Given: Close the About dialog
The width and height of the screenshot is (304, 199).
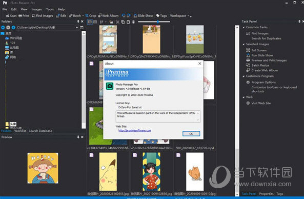Looking at the screenshot, I should pyautogui.click(x=200, y=64).
